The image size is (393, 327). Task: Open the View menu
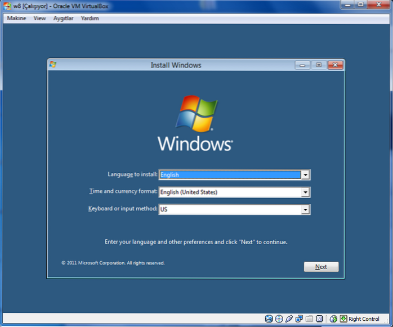pyautogui.click(x=39, y=18)
